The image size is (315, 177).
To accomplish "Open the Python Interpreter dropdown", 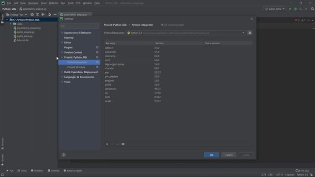I will tap(186, 33).
